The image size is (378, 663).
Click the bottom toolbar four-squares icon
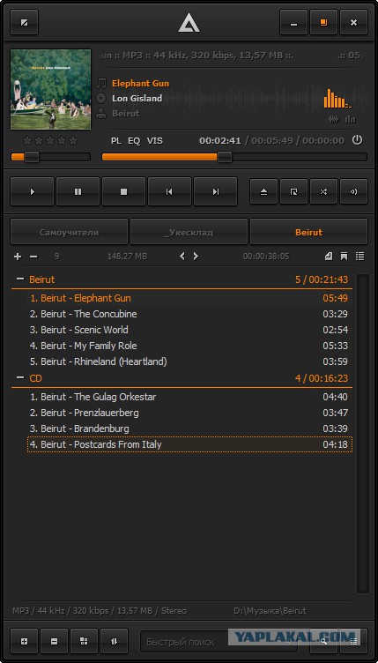[x=84, y=642]
